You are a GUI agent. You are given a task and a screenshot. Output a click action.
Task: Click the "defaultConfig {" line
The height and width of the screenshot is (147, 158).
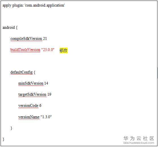pos(23,72)
